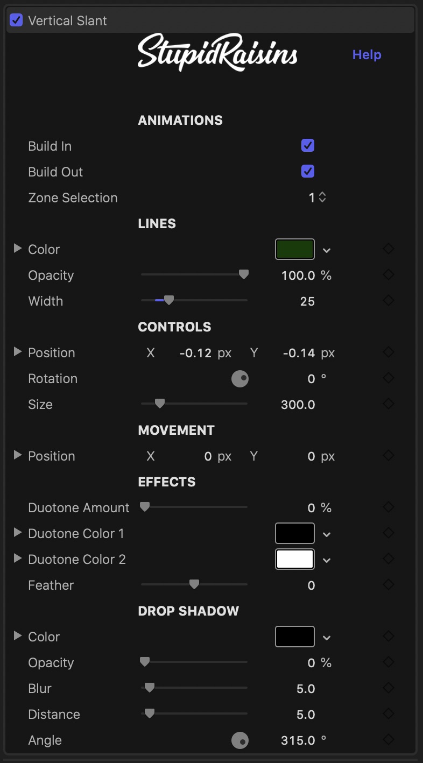The width and height of the screenshot is (423, 763).
Task: Click keyframe diamond for Lines Opacity
Action: pos(389,275)
